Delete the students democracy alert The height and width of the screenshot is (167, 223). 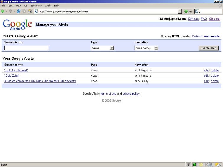tap(215, 81)
